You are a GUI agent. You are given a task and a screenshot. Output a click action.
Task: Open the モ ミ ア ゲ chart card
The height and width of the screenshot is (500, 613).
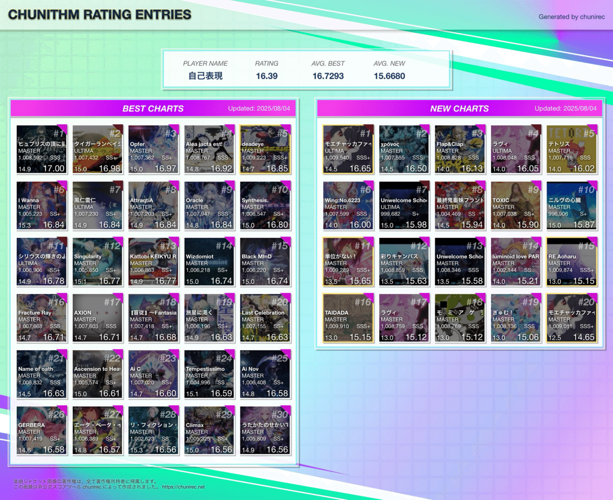460,318
